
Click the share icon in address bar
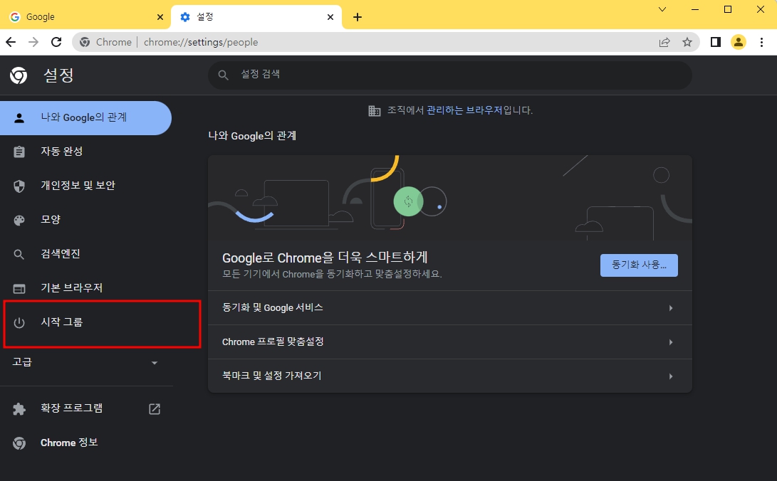pyautogui.click(x=664, y=42)
